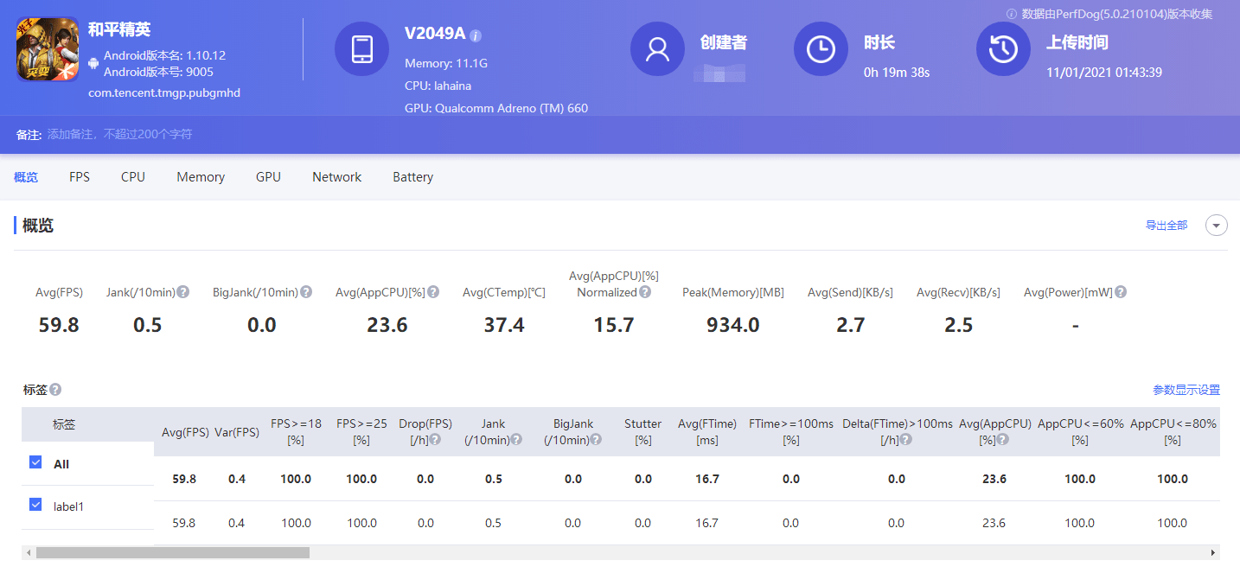Click the scrollbar right arrow
The image size is (1240, 573).
1213,552
